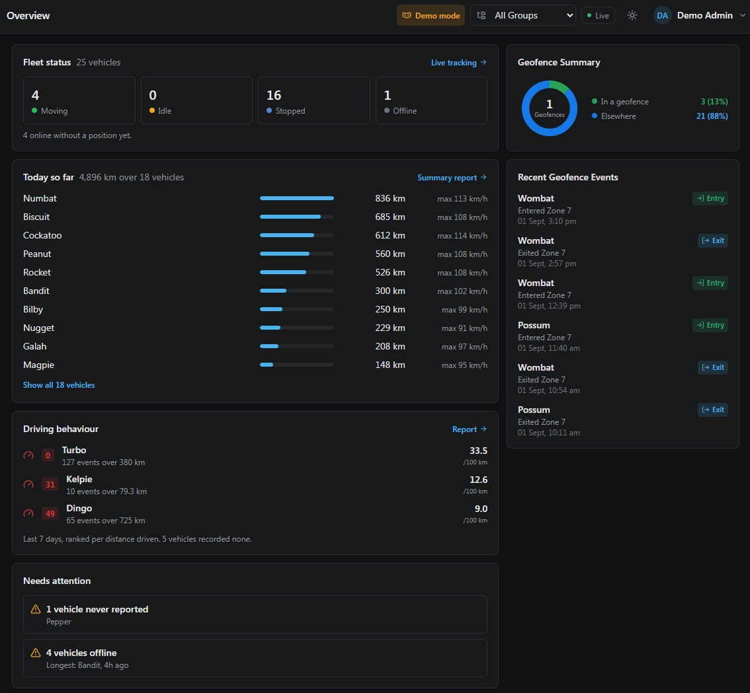Click the Recent Geofence Events heading

pyautogui.click(x=567, y=177)
